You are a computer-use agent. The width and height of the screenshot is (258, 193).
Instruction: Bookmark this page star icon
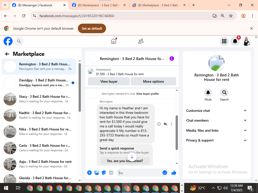pos(231,16)
